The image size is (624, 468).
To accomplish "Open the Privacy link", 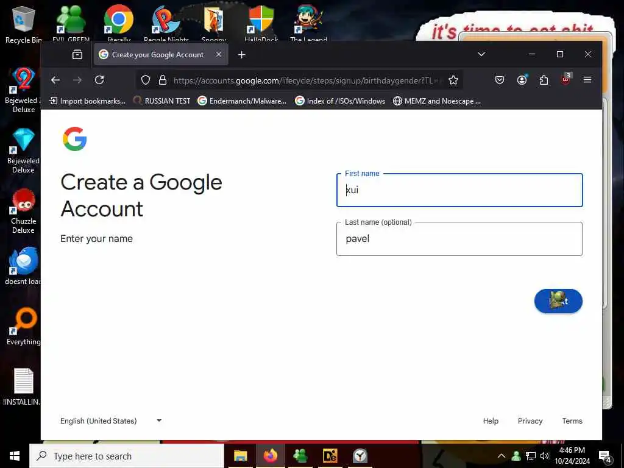I will pyautogui.click(x=530, y=420).
